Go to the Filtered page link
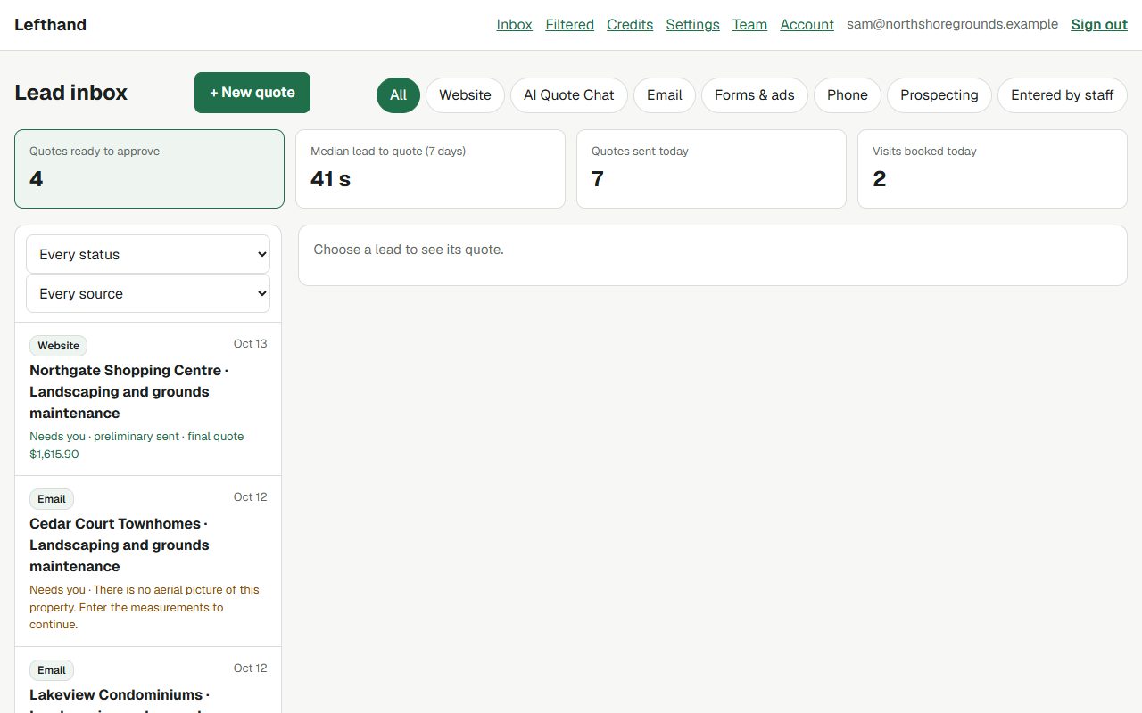 pos(570,25)
